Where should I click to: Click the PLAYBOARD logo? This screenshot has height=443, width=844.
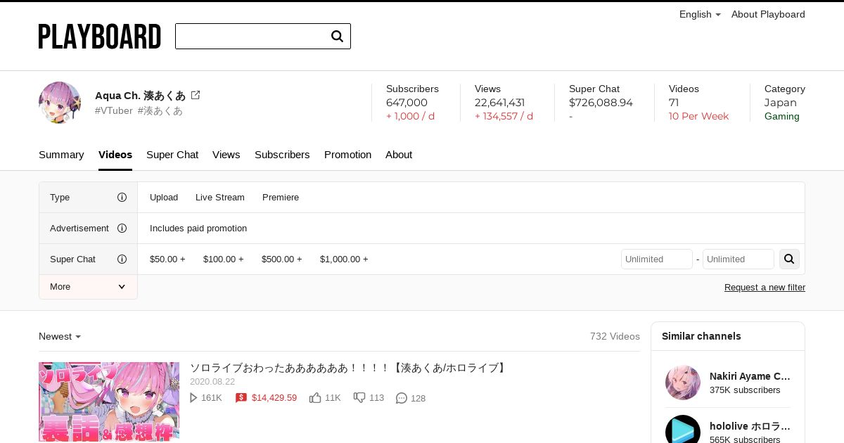pyautogui.click(x=100, y=37)
